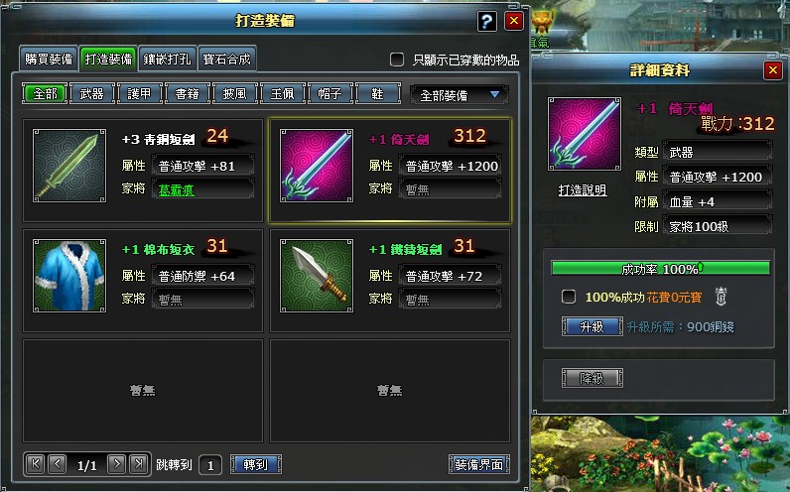Open the 打造說明 link

[583, 190]
